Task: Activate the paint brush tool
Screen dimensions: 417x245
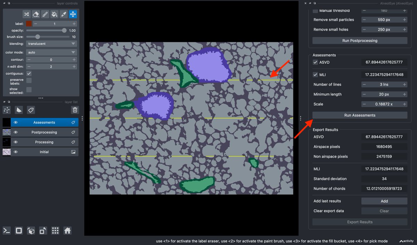Action: (45, 14)
